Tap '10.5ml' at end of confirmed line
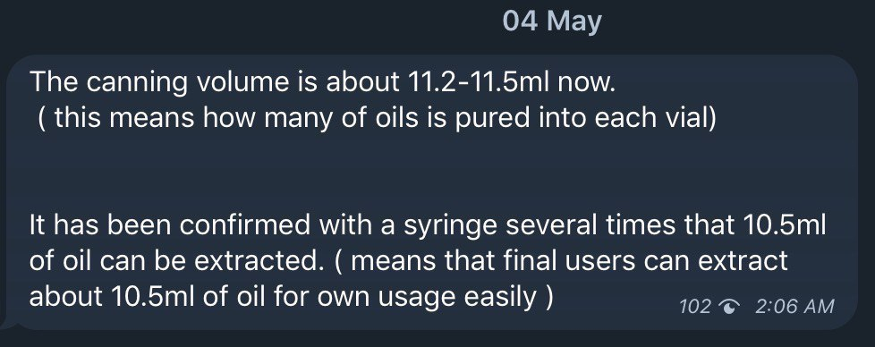Image resolution: width=875 pixels, height=347 pixels. click(x=784, y=224)
